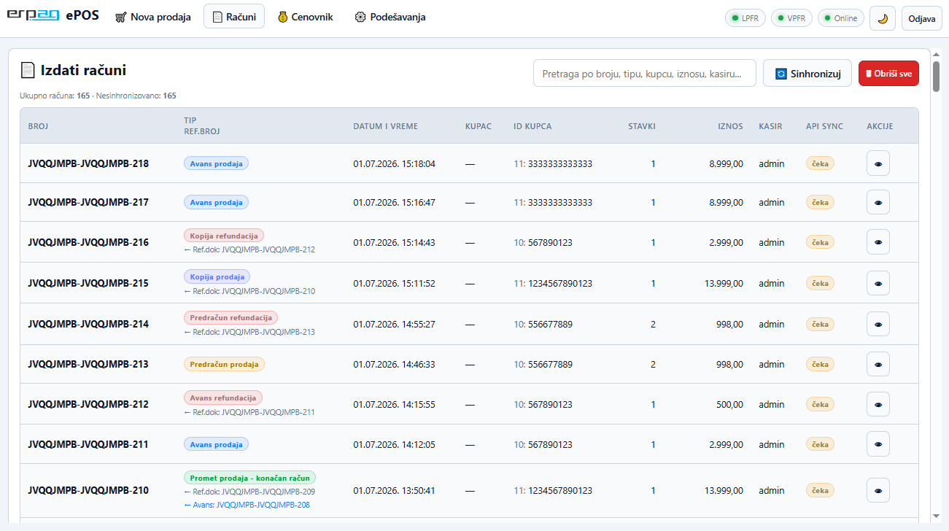Click date 01.07.2026. 15:18:04

(x=394, y=163)
